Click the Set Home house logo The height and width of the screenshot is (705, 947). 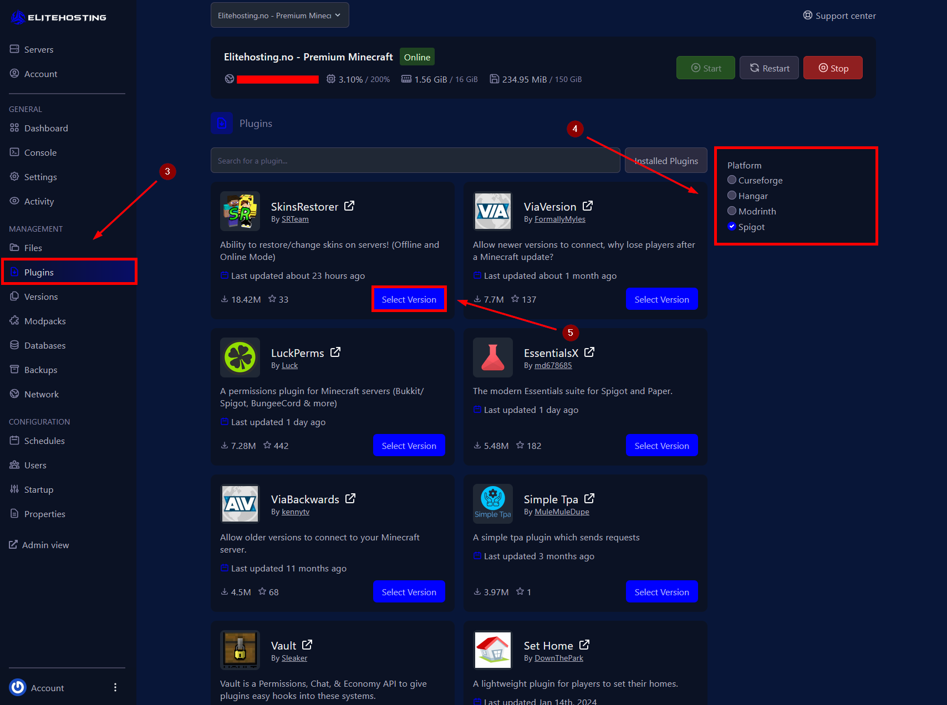pyautogui.click(x=493, y=650)
